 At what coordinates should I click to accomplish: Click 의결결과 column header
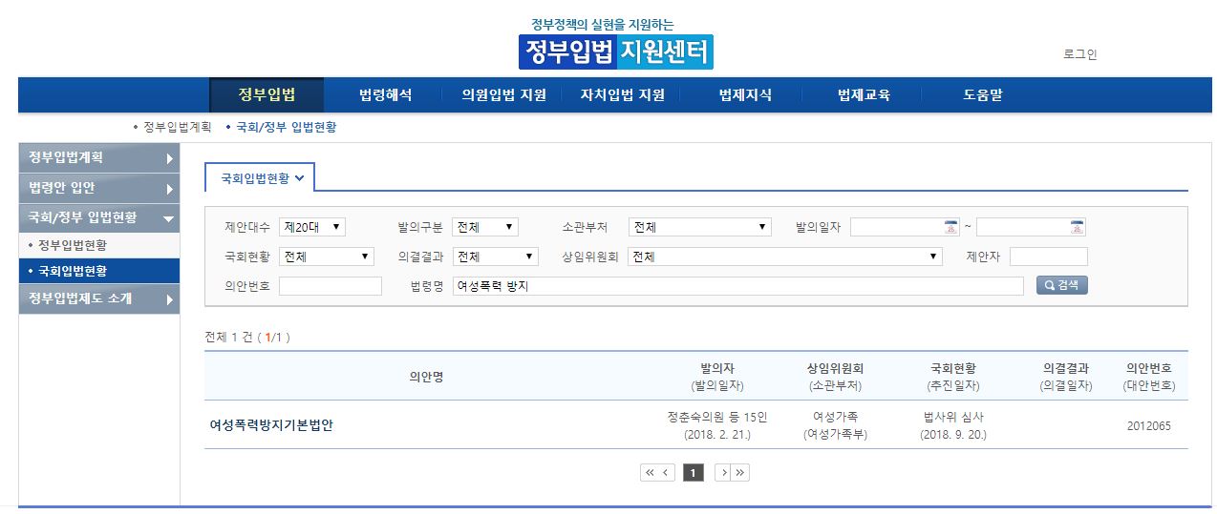pyautogui.click(x=1066, y=368)
